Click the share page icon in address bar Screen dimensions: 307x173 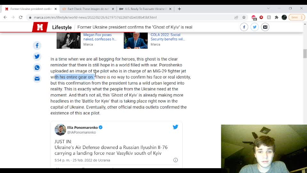(236, 17)
